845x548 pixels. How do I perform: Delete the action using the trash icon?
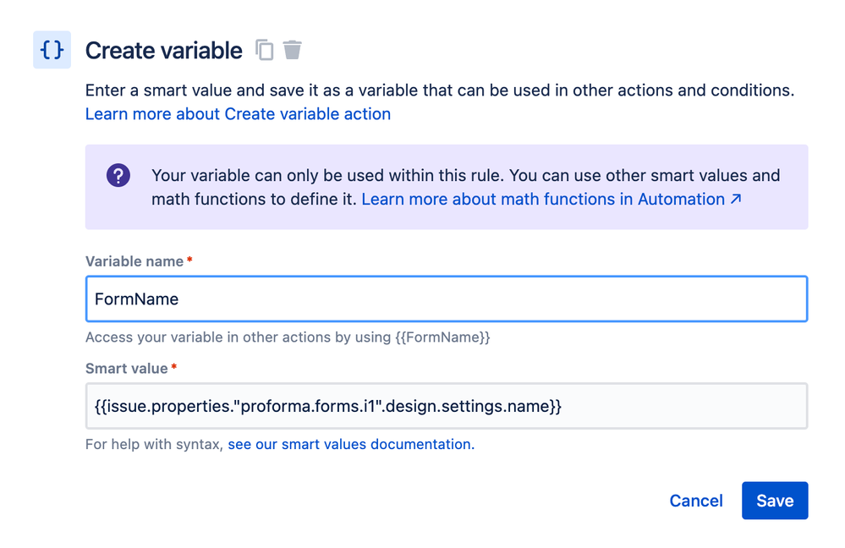click(x=292, y=51)
